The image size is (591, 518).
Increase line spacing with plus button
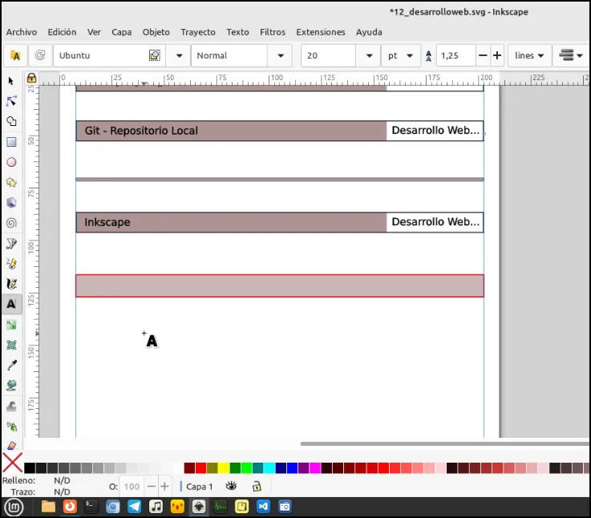(497, 56)
